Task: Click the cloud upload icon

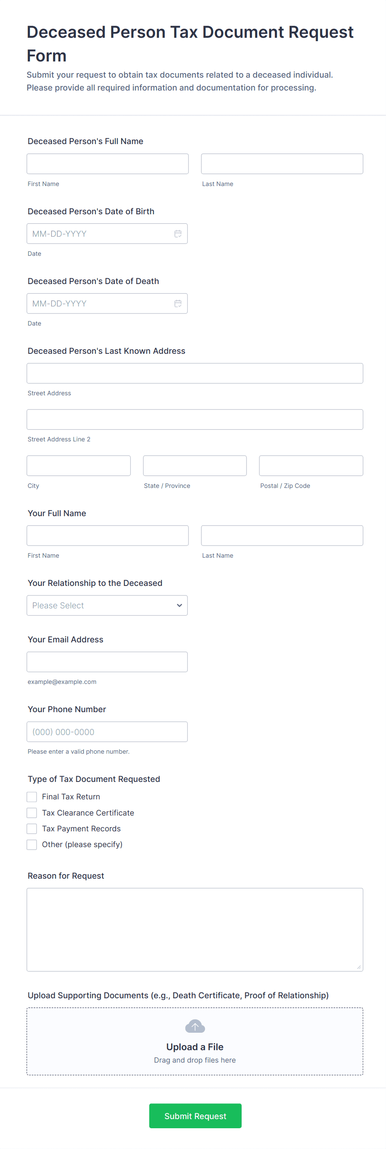Action: (195, 1026)
